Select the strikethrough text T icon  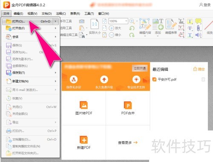(190, 28)
